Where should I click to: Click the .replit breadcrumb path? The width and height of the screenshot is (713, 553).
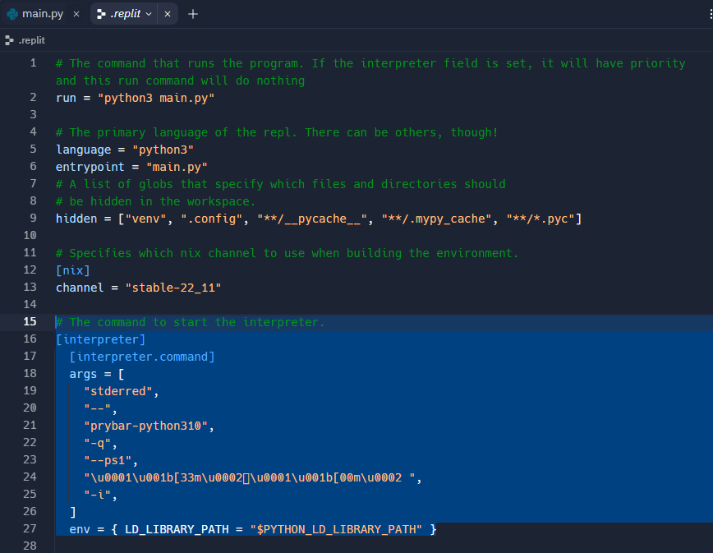point(32,40)
